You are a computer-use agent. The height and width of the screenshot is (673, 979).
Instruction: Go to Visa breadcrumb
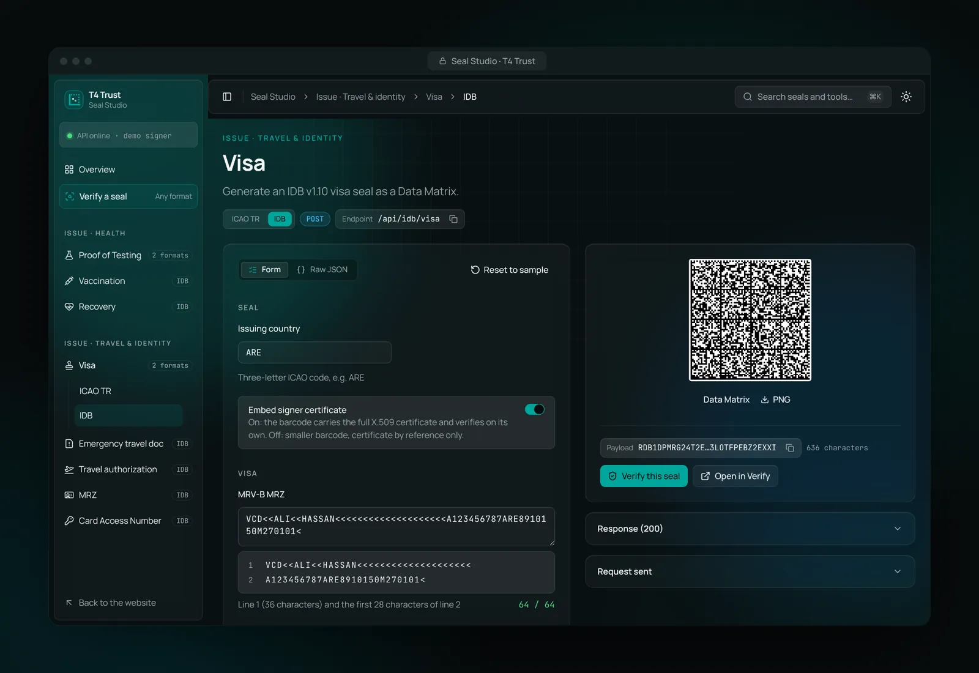pyautogui.click(x=434, y=97)
